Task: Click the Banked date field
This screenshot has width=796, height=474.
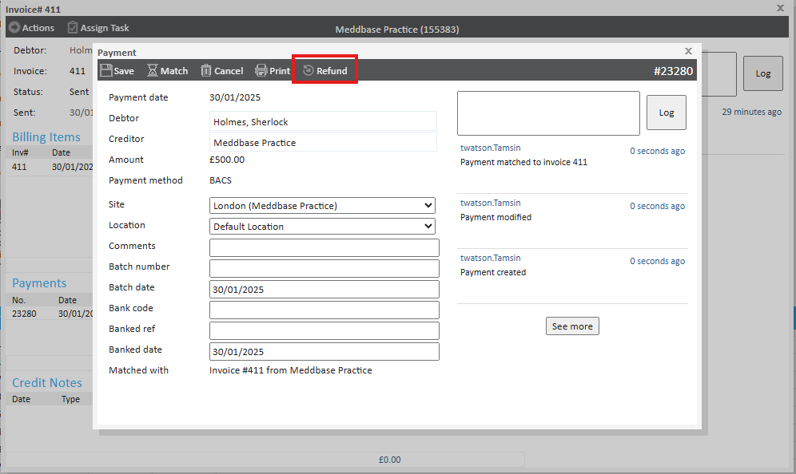Action: click(324, 351)
